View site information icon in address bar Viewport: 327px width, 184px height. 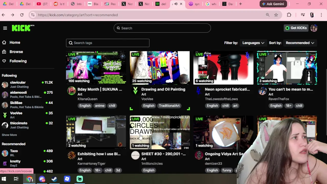[33, 15]
